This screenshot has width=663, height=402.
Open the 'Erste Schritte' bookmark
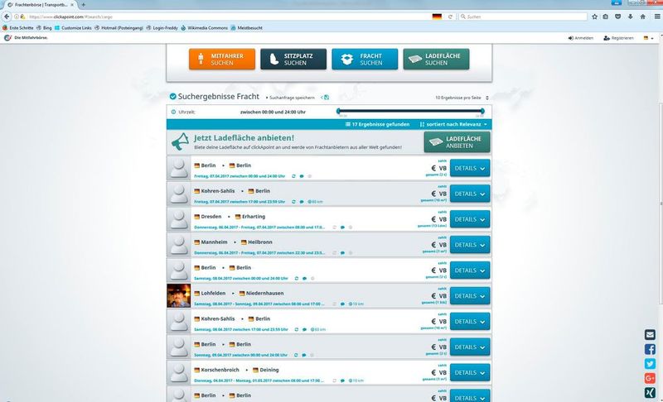point(18,28)
